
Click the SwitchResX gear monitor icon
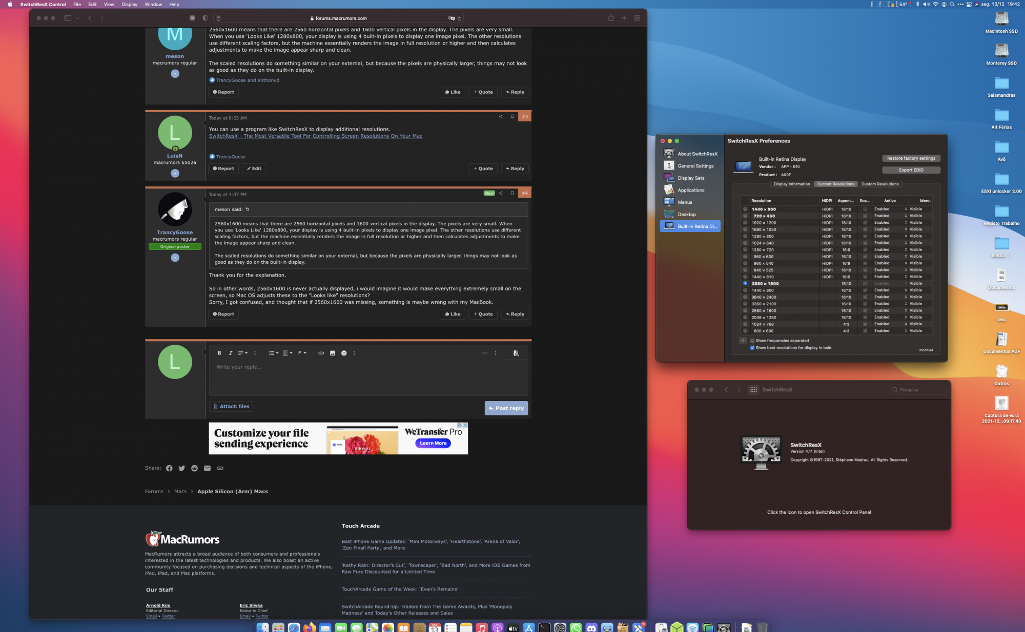(x=761, y=452)
